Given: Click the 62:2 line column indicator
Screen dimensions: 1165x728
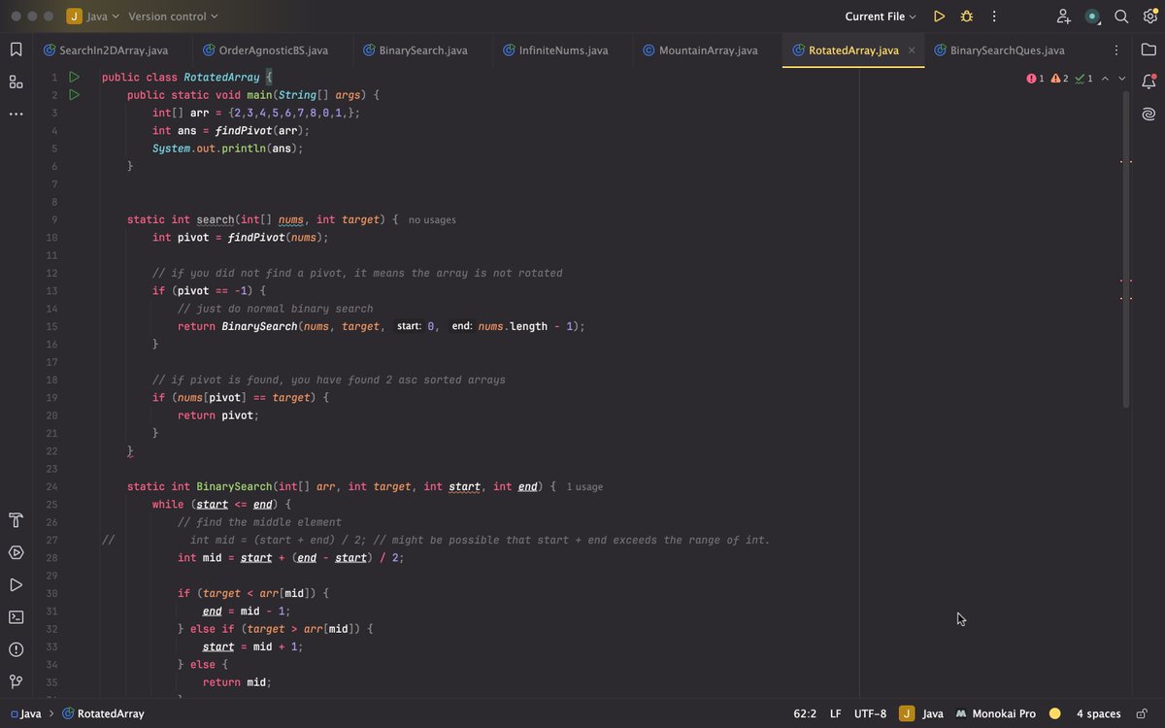Looking at the screenshot, I should (x=805, y=713).
